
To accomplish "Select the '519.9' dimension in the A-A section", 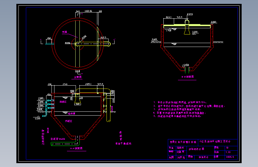I will coord(100,84).
